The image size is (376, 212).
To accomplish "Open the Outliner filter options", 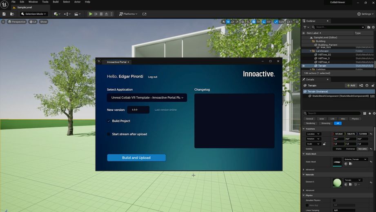I will point(306,27).
